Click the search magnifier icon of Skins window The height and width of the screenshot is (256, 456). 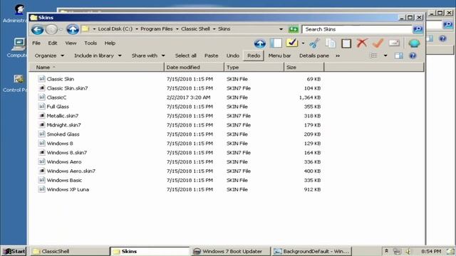click(x=418, y=29)
